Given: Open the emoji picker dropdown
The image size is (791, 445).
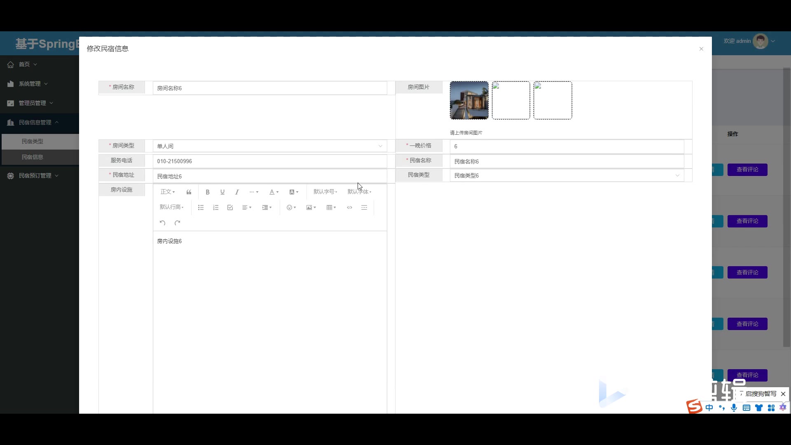Looking at the screenshot, I should point(291,208).
